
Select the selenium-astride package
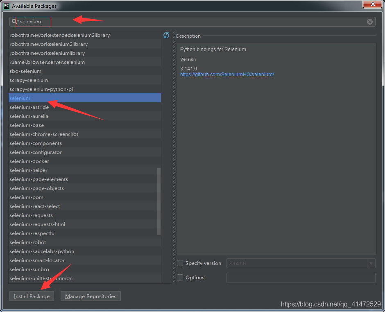[x=85, y=107]
